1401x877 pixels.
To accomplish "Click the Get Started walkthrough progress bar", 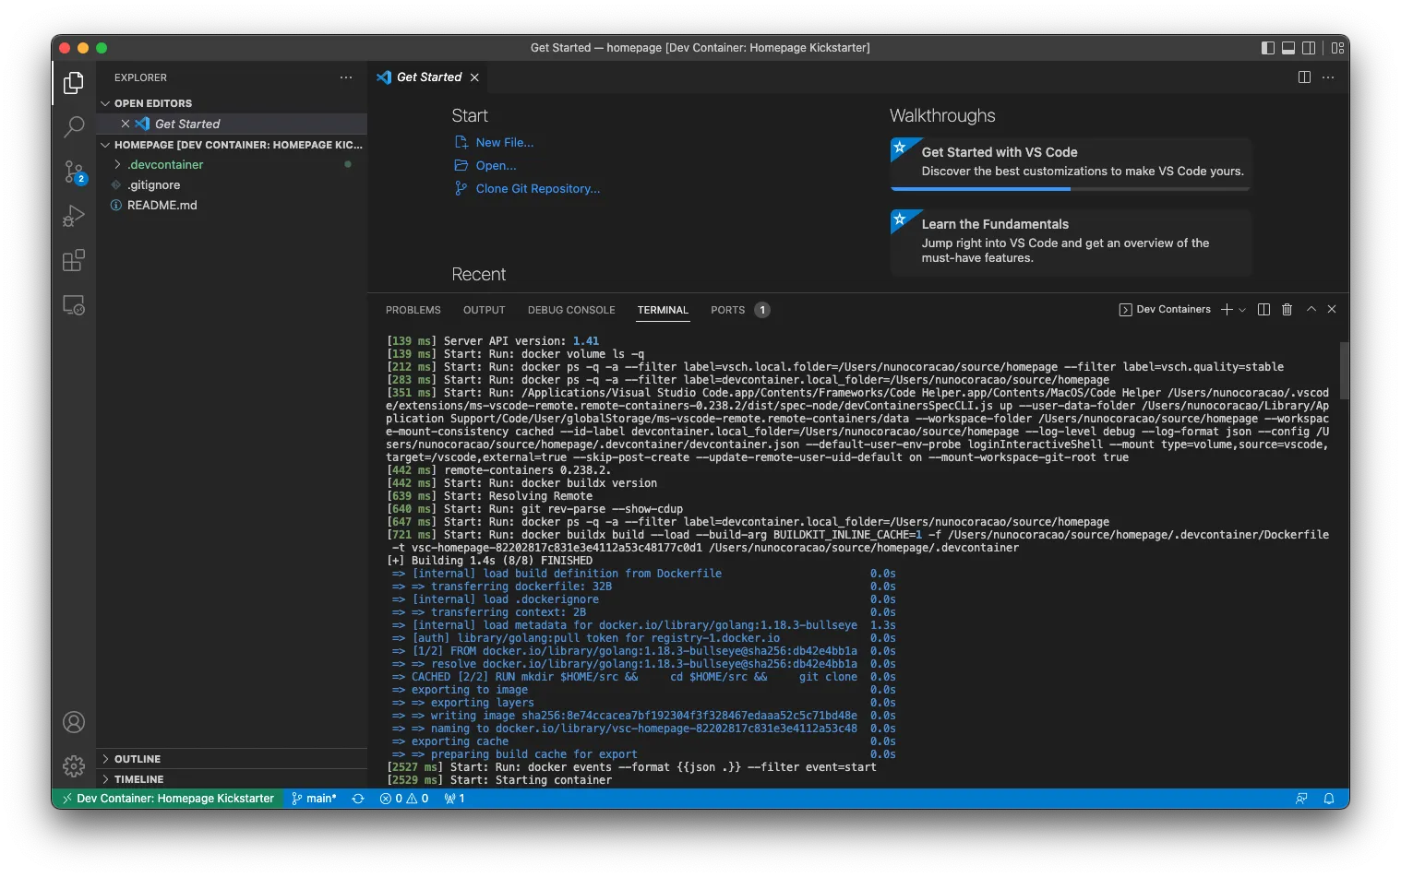I will [x=1071, y=189].
